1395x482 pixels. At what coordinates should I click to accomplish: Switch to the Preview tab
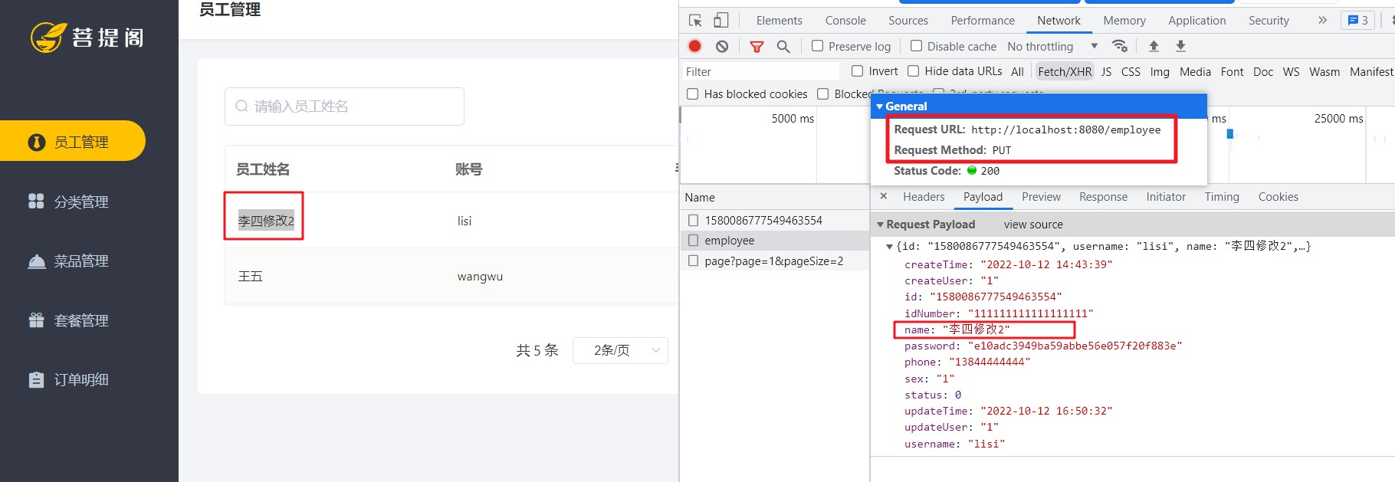[1041, 197]
